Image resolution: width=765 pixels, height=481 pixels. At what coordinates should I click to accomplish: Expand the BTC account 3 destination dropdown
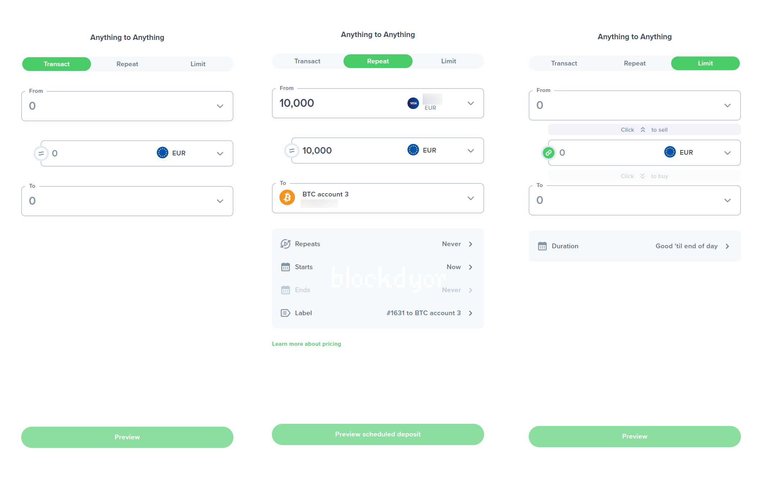coord(471,198)
